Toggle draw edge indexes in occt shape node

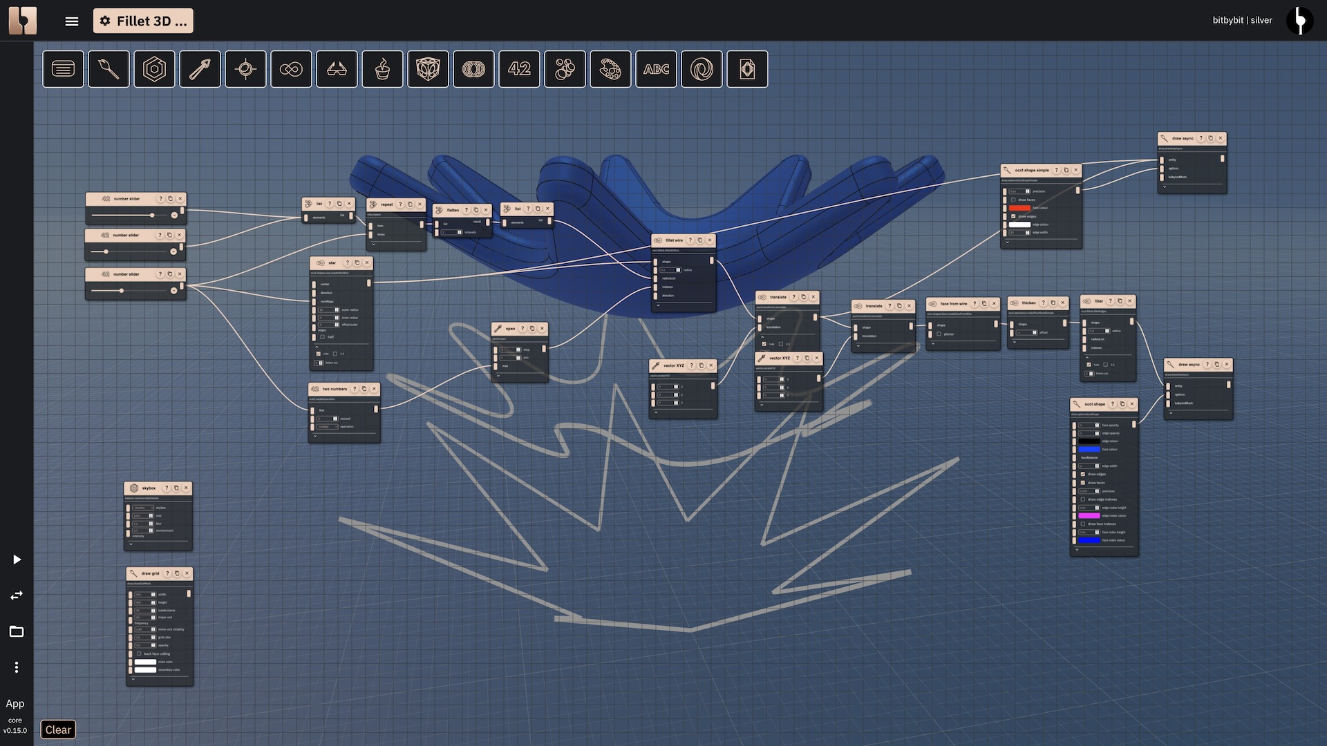pos(1083,499)
